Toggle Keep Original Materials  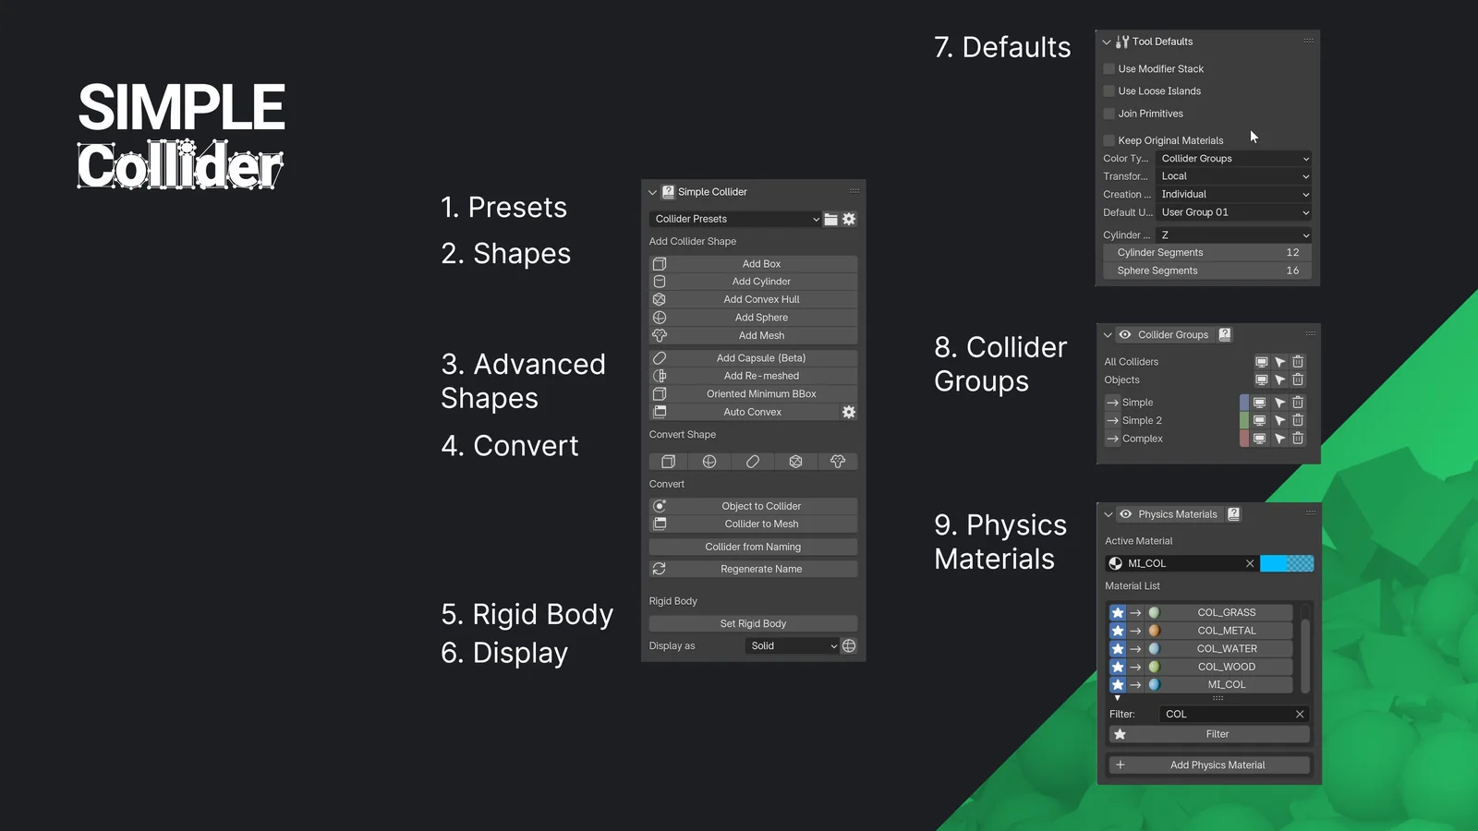coord(1108,139)
